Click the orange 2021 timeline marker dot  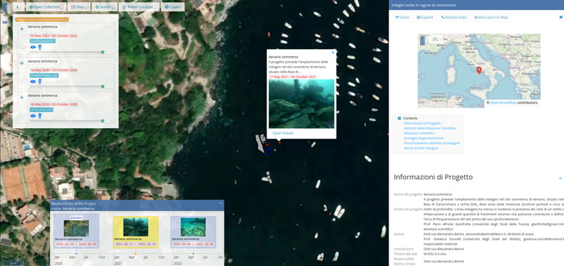135,253
